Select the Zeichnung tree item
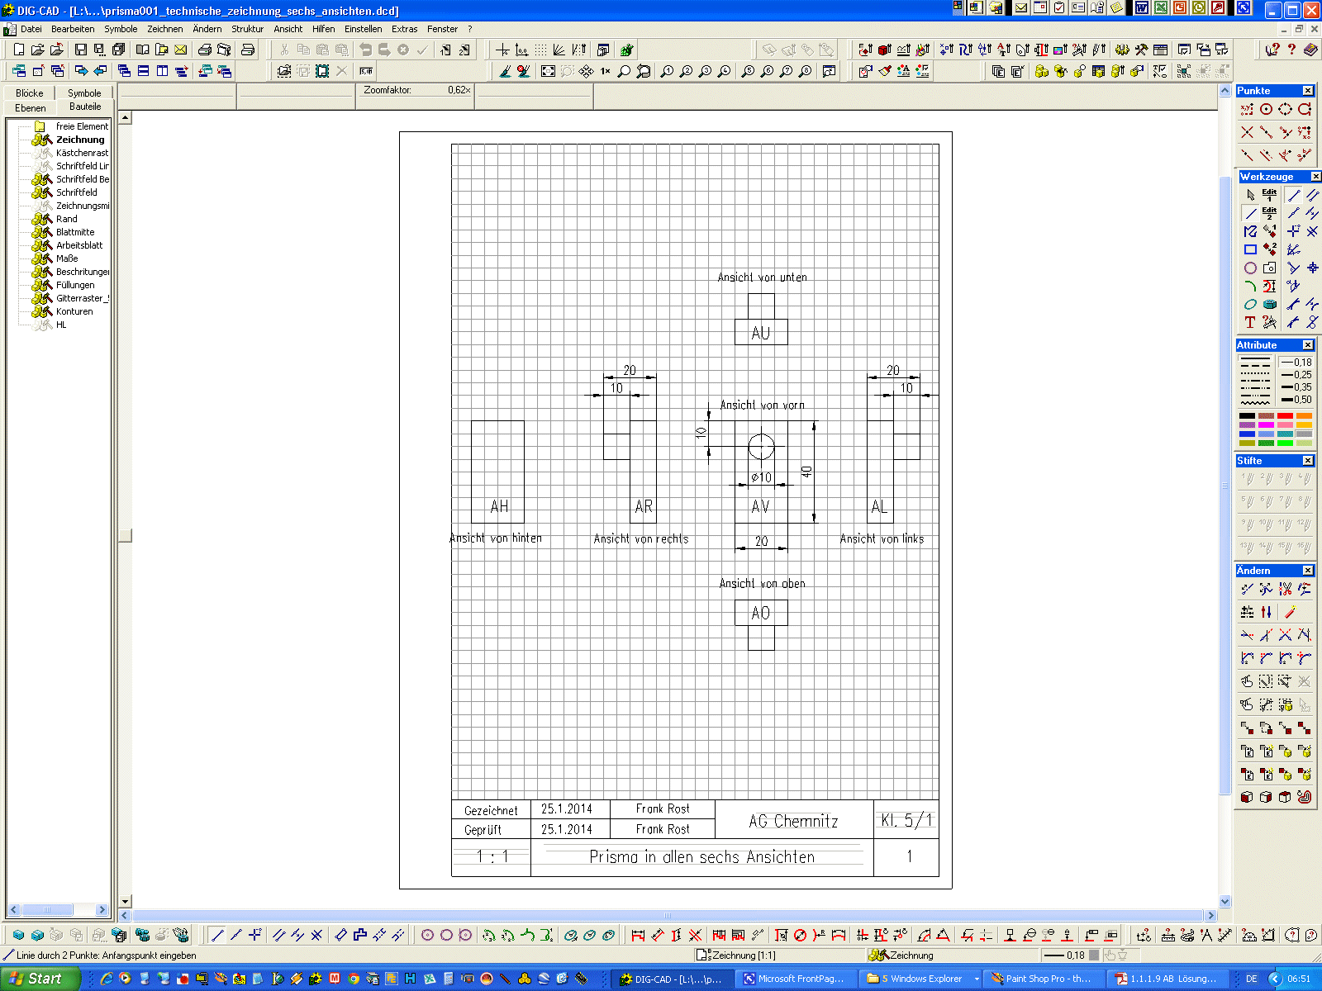 tap(80, 140)
